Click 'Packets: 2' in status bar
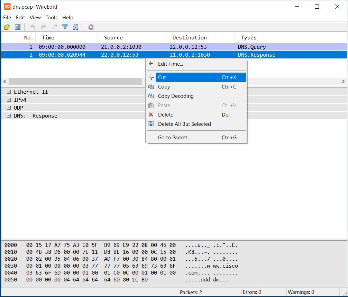The width and height of the screenshot is (348, 297). 191,293
